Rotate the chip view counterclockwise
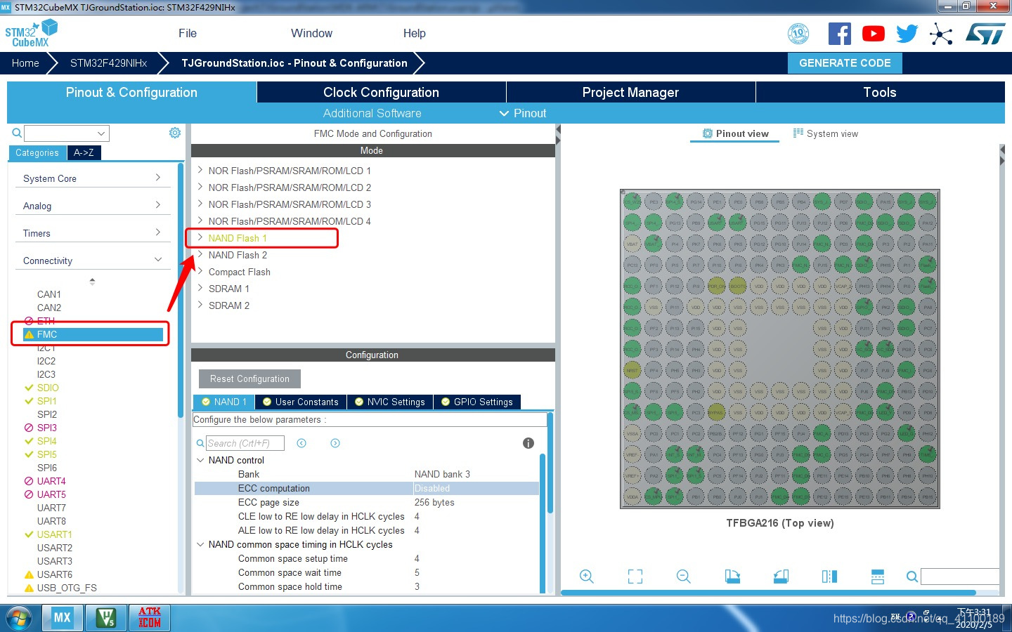This screenshot has width=1012, height=632. point(781,577)
